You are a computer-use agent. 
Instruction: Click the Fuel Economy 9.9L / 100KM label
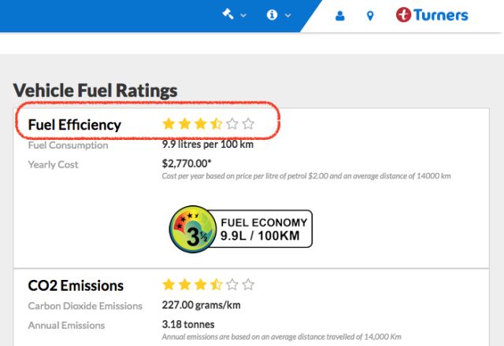[263, 229]
